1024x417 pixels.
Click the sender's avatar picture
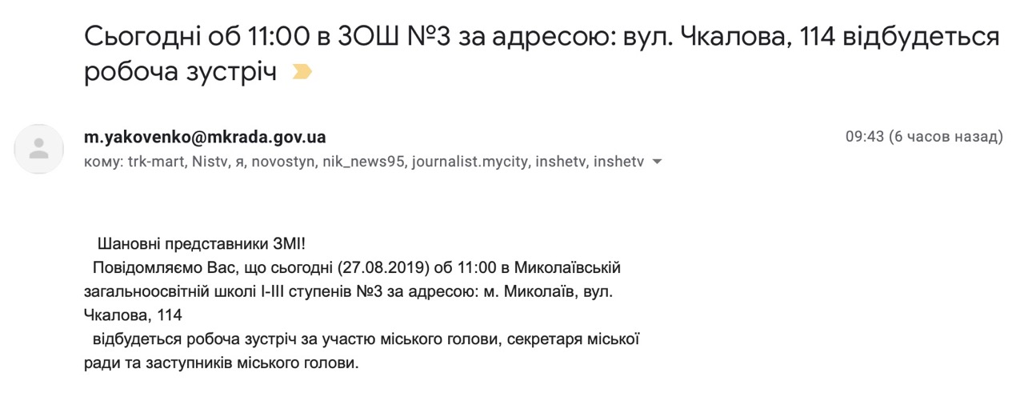[38, 149]
